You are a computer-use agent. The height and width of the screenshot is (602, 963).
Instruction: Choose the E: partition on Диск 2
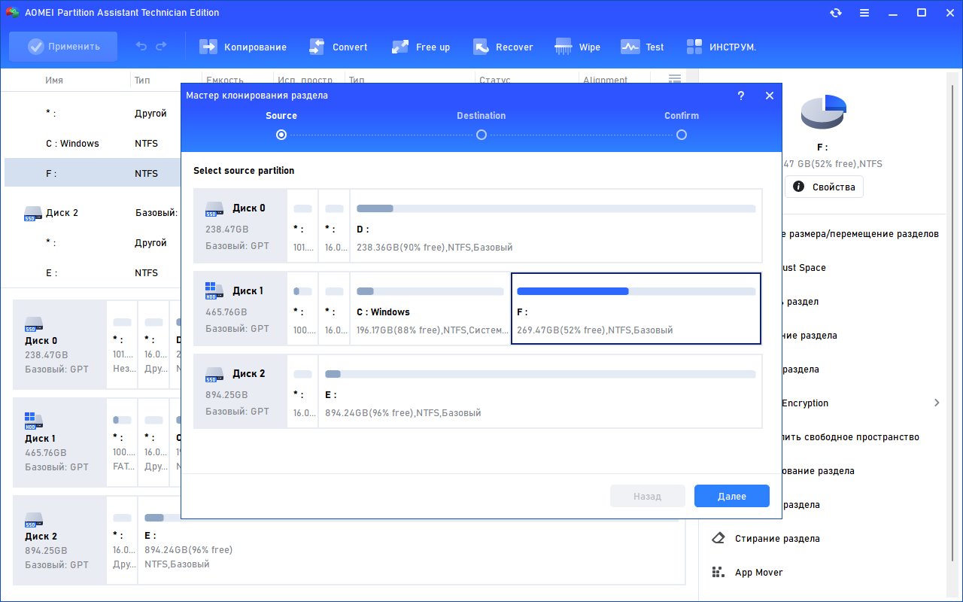(x=539, y=391)
